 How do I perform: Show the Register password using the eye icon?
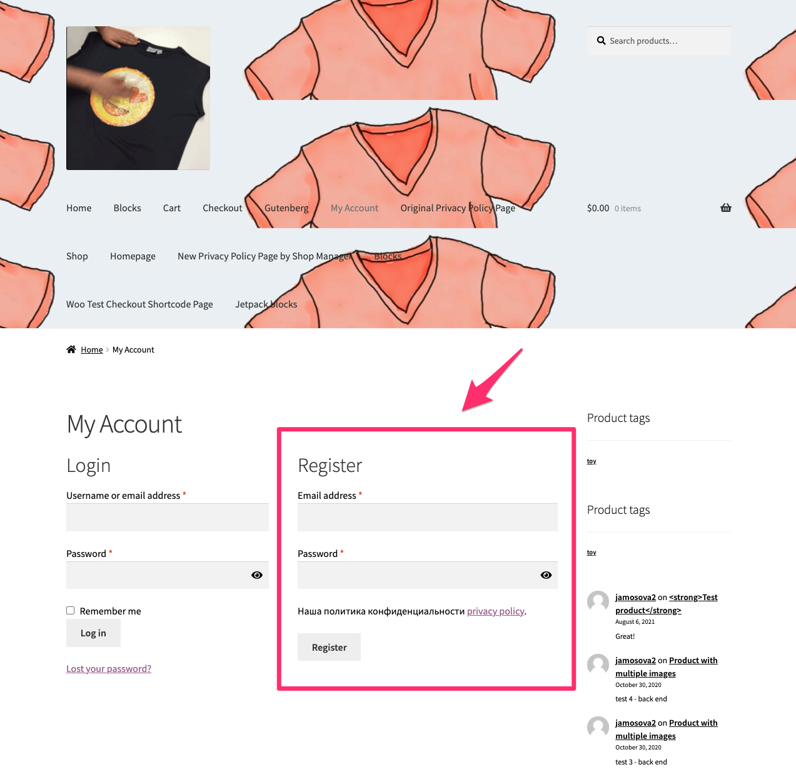(x=546, y=574)
